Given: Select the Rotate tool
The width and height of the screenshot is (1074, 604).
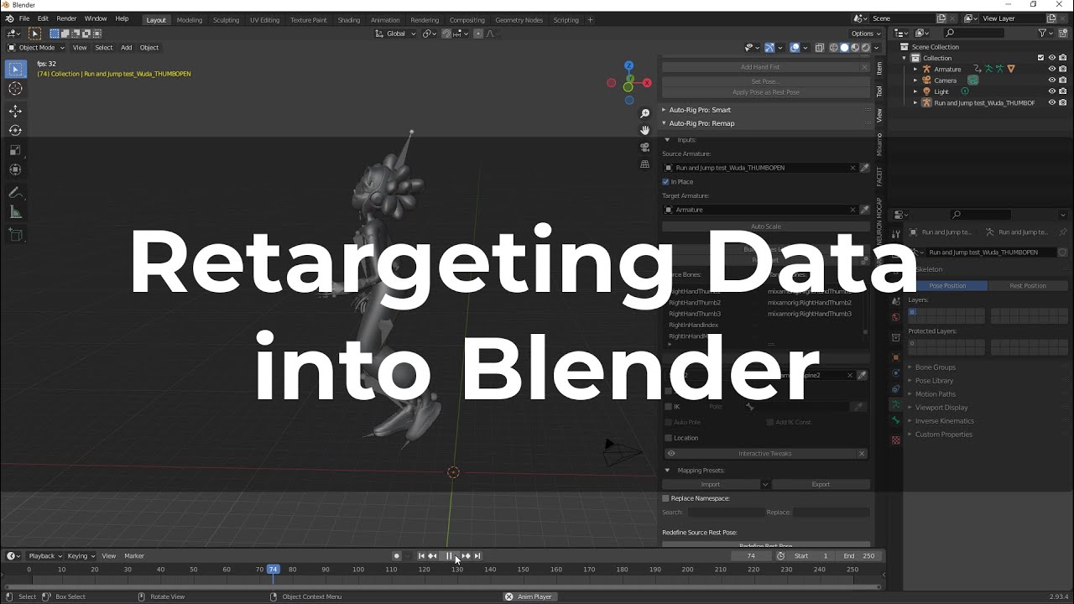Looking at the screenshot, I should [x=15, y=130].
